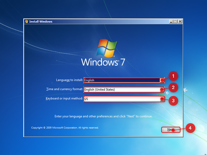This screenshot has height=155, width=207.
Task: Open the Time and currency format dropdown
Action: [124, 90]
